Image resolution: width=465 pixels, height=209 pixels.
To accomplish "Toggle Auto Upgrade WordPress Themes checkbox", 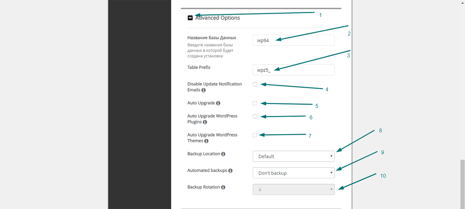I will [x=255, y=135].
